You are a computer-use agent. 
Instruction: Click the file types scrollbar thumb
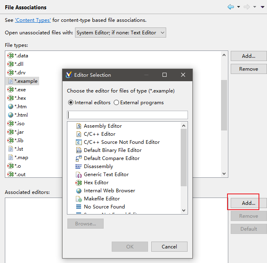coord(224,105)
